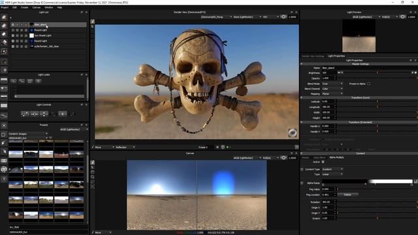Viewport: 418px width, 235px height.
Task: Click the Name input field
Action: (369, 68)
